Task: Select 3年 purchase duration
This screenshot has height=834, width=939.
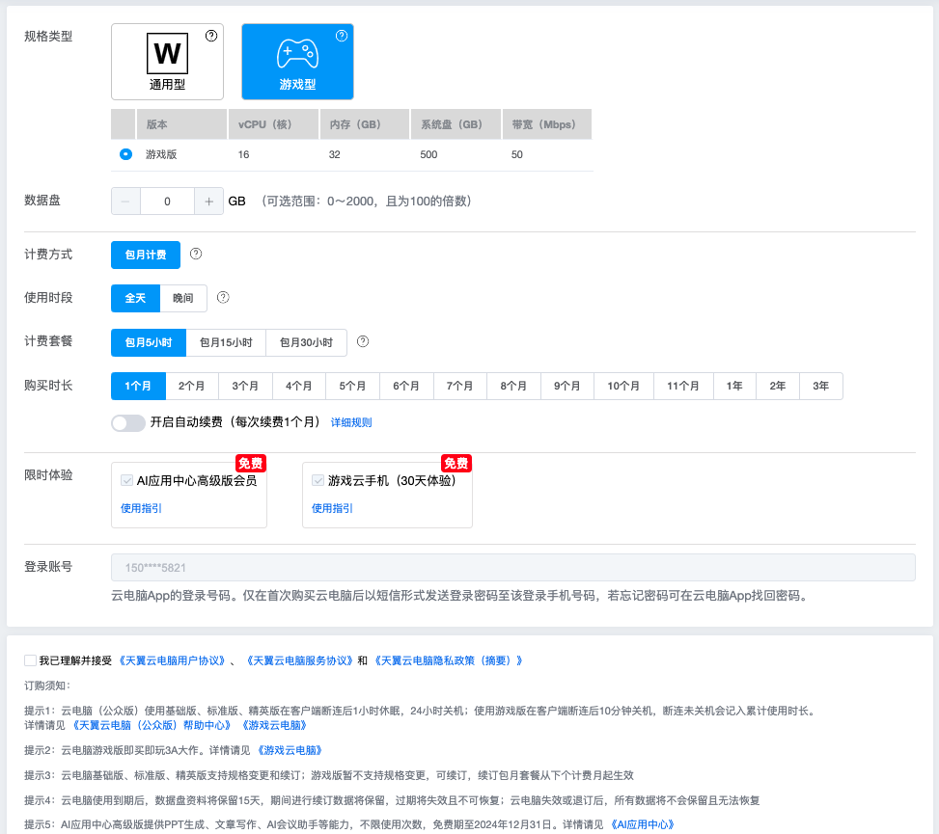Action: (x=821, y=386)
